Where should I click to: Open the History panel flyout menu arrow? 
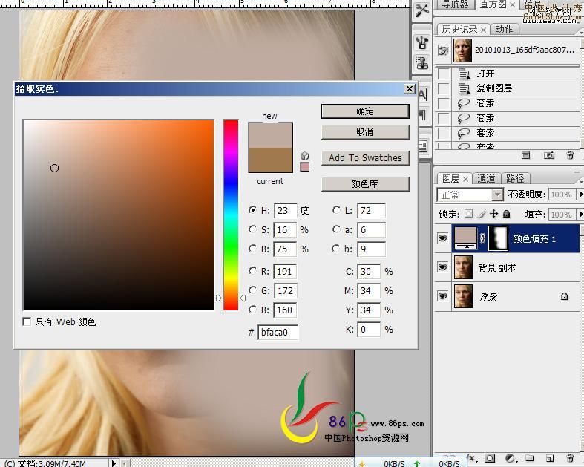[581, 33]
